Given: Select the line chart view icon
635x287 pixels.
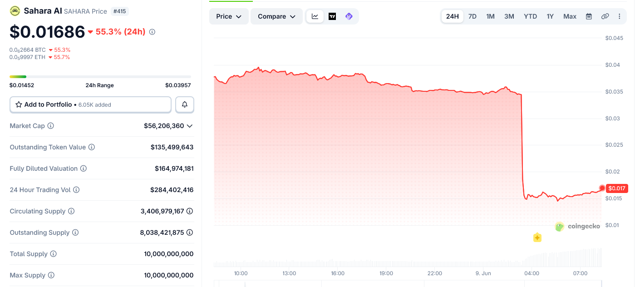Looking at the screenshot, I should (315, 16).
